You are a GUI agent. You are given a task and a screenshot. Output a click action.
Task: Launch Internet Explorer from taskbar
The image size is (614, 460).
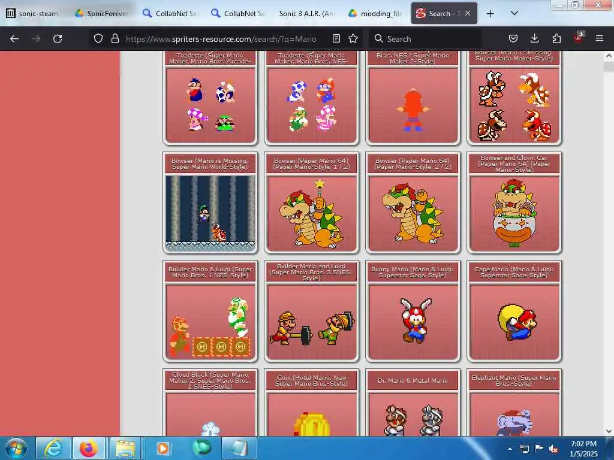coord(53,448)
